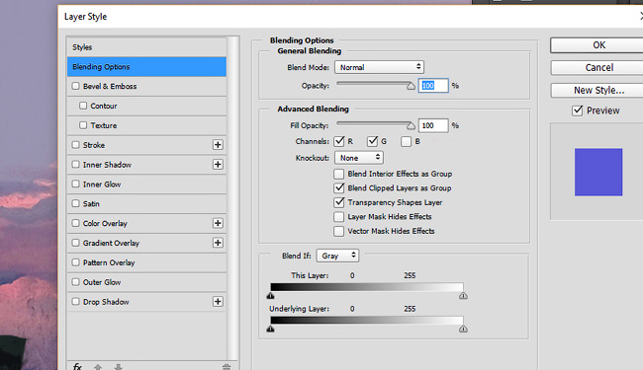The width and height of the screenshot is (643, 370).
Task: Enable the Stroke checkbox
Action: (75, 145)
